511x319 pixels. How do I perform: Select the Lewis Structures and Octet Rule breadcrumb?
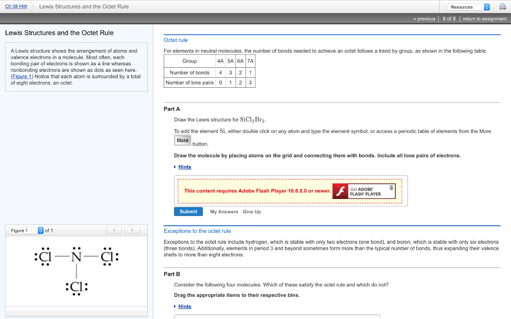click(84, 6)
